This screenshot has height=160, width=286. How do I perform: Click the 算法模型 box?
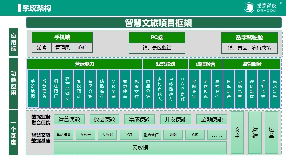coord(63,135)
